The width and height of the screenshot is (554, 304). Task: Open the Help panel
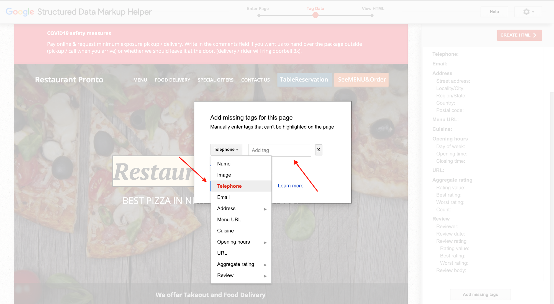[x=494, y=12]
